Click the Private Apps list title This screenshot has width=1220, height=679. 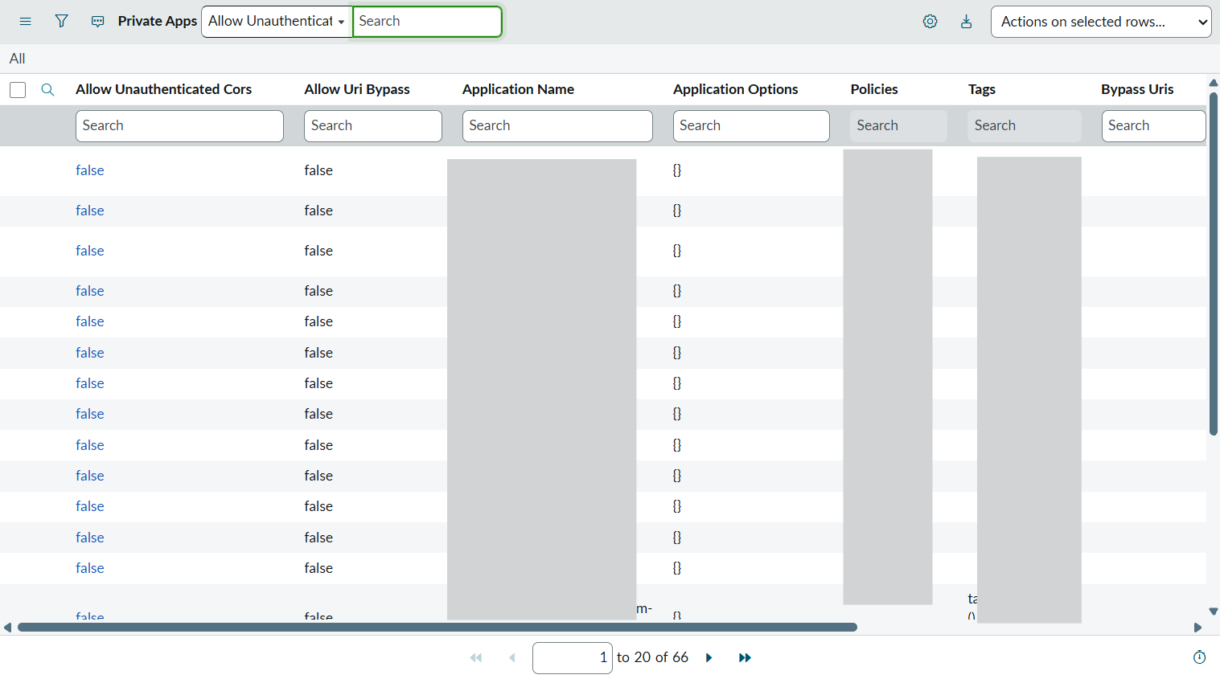pyautogui.click(x=157, y=22)
